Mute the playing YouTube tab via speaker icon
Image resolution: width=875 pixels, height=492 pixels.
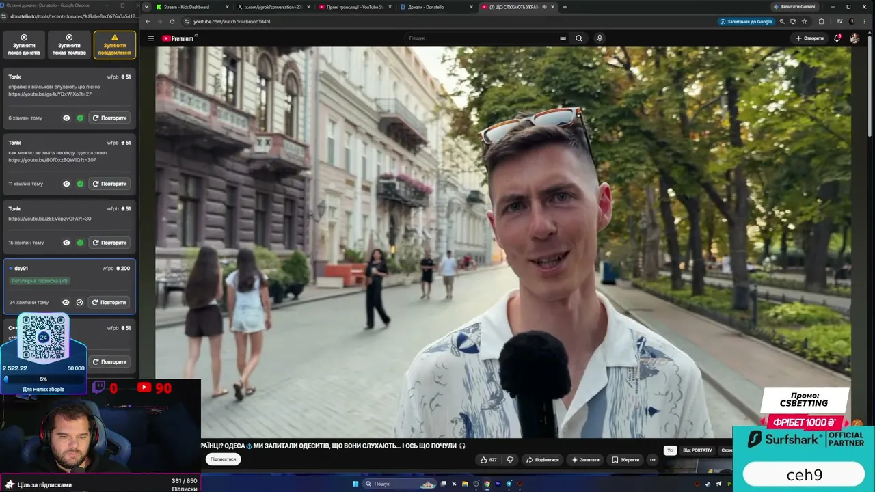pyautogui.click(x=544, y=7)
